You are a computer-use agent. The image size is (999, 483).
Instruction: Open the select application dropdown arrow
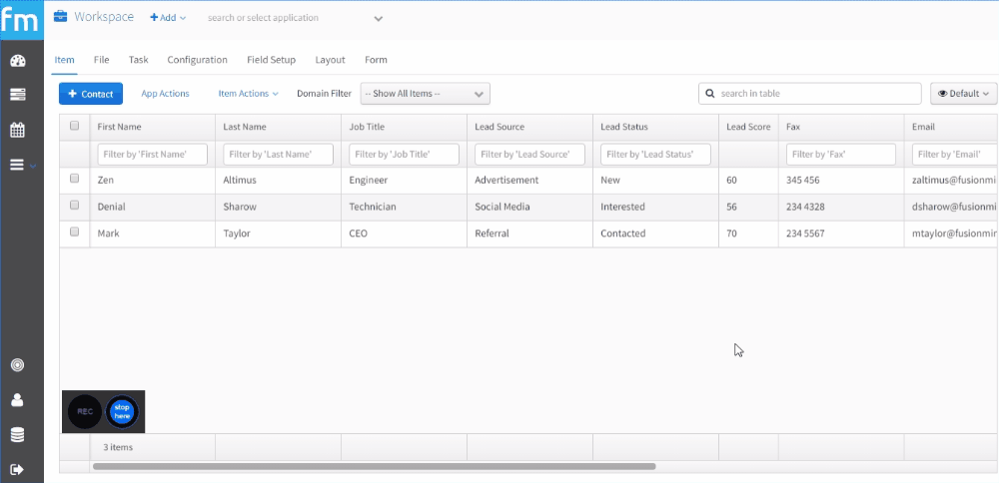point(379,18)
